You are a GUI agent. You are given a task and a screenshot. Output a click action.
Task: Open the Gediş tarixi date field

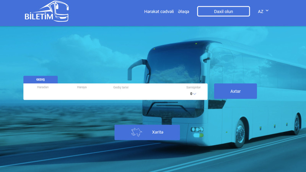121,91
